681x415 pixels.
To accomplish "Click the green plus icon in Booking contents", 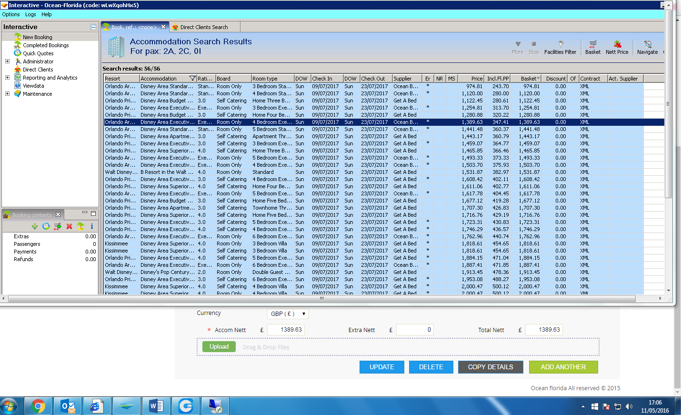I will (35, 226).
